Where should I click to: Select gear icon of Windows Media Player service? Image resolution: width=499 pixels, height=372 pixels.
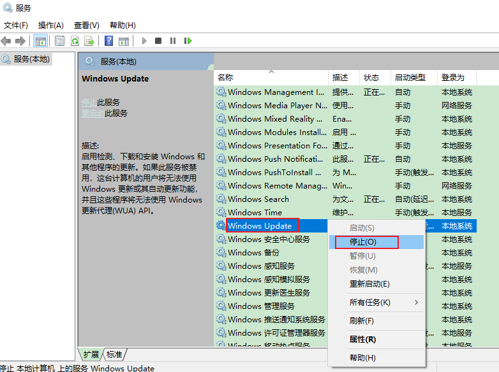pyautogui.click(x=221, y=106)
